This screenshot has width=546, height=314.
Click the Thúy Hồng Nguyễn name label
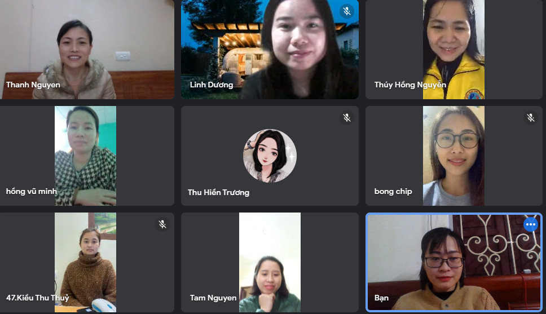[x=410, y=85]
